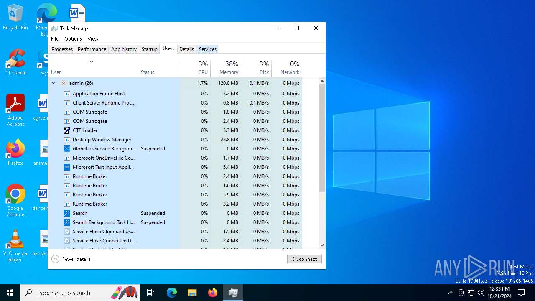Click the 5.4 MB memory value

click(230, 167)
